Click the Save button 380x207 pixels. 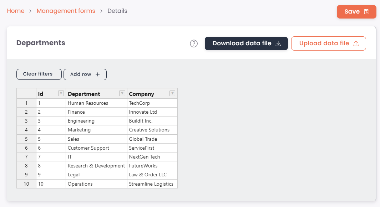(x=356, y=12)
